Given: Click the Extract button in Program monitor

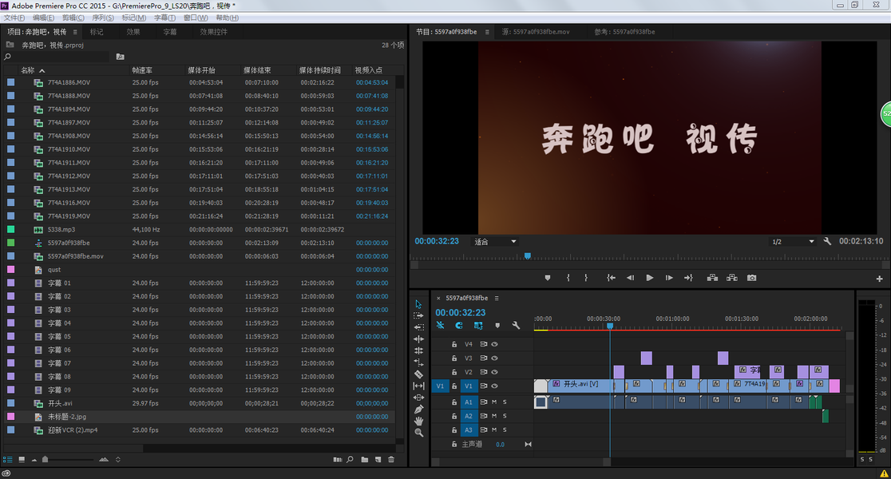Looking at the screenshot, I should click(x=732, y=278).
